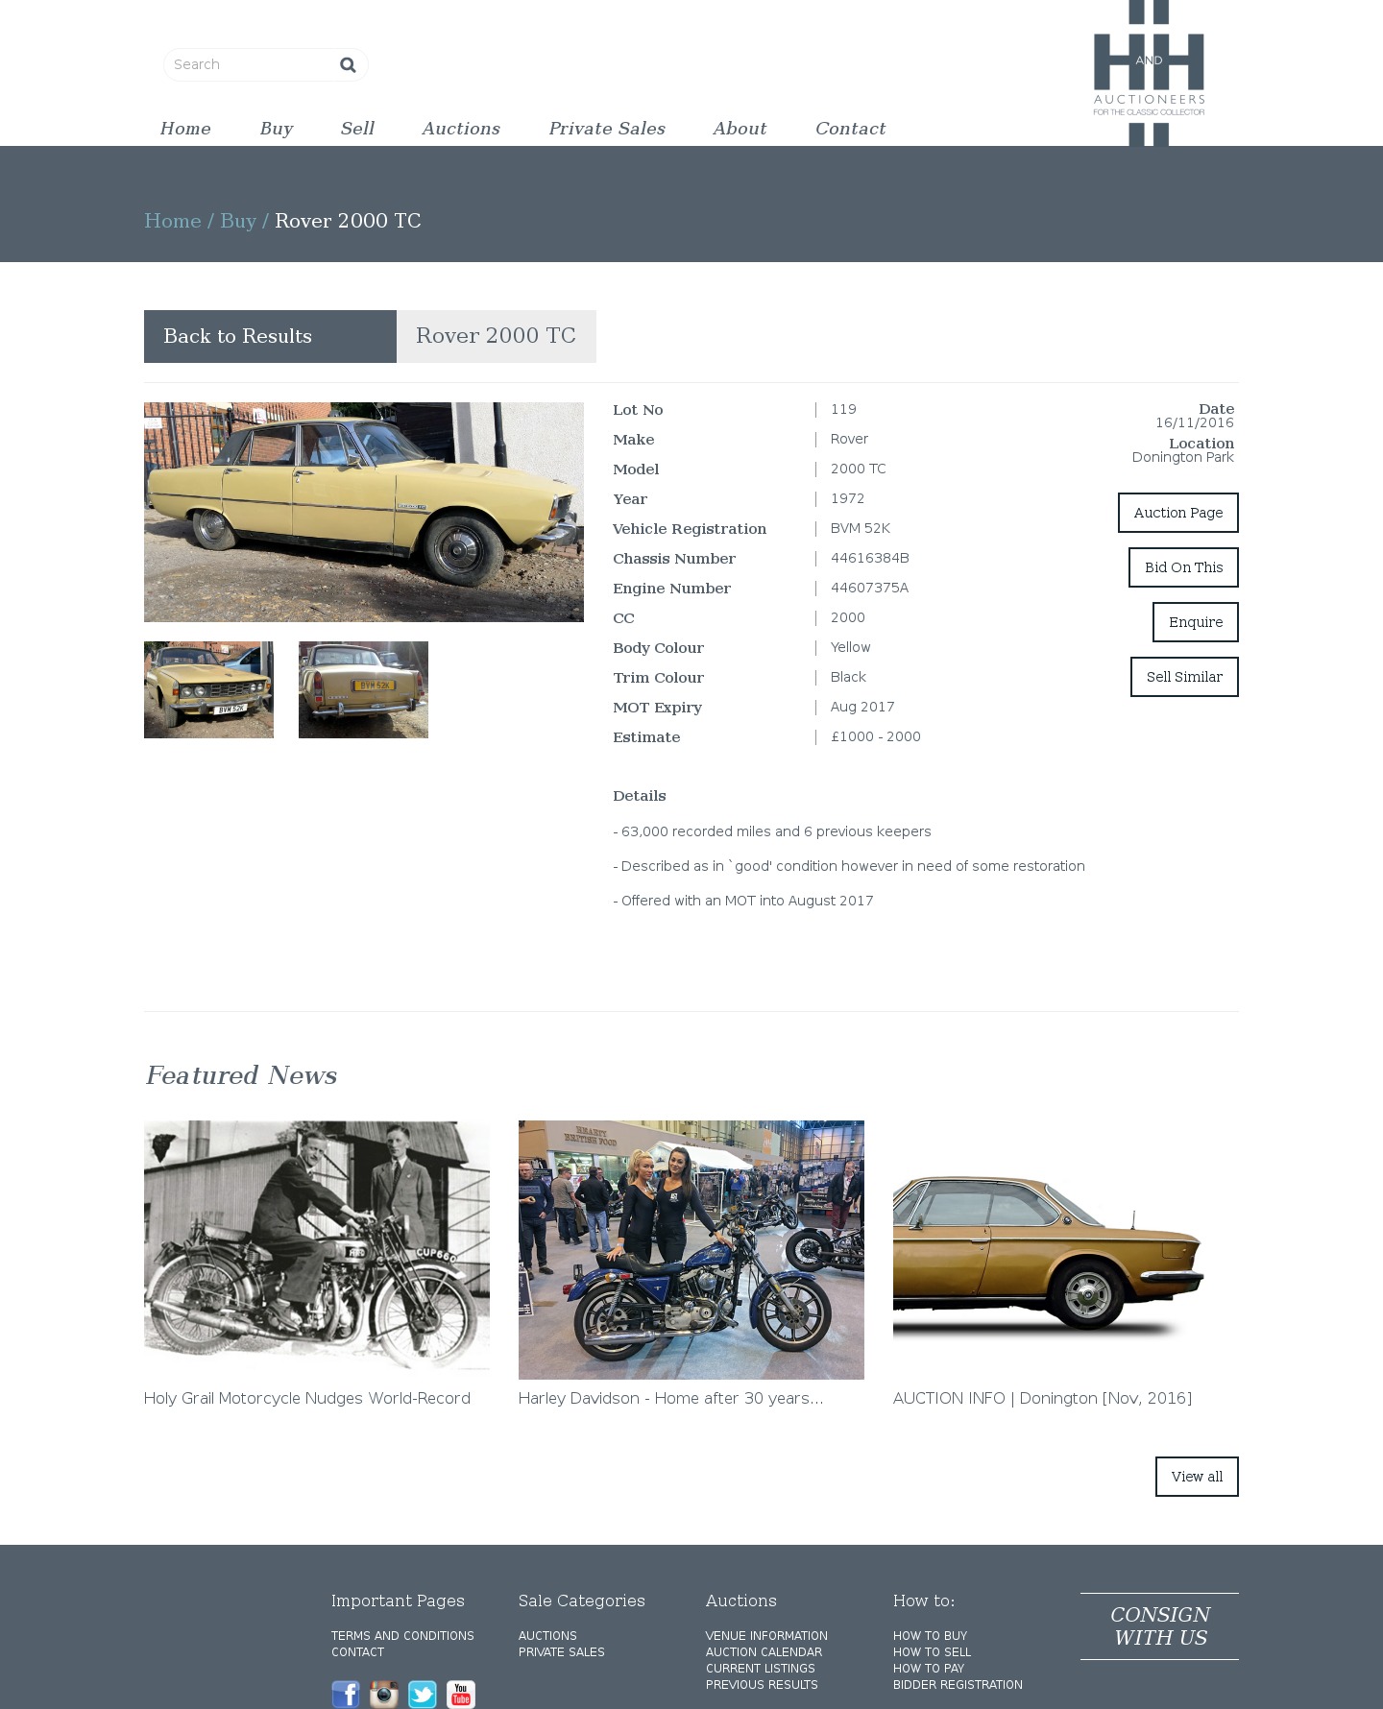Open the Home menu item
Screen dimensions: 1383x1709
tap(185, 129)
